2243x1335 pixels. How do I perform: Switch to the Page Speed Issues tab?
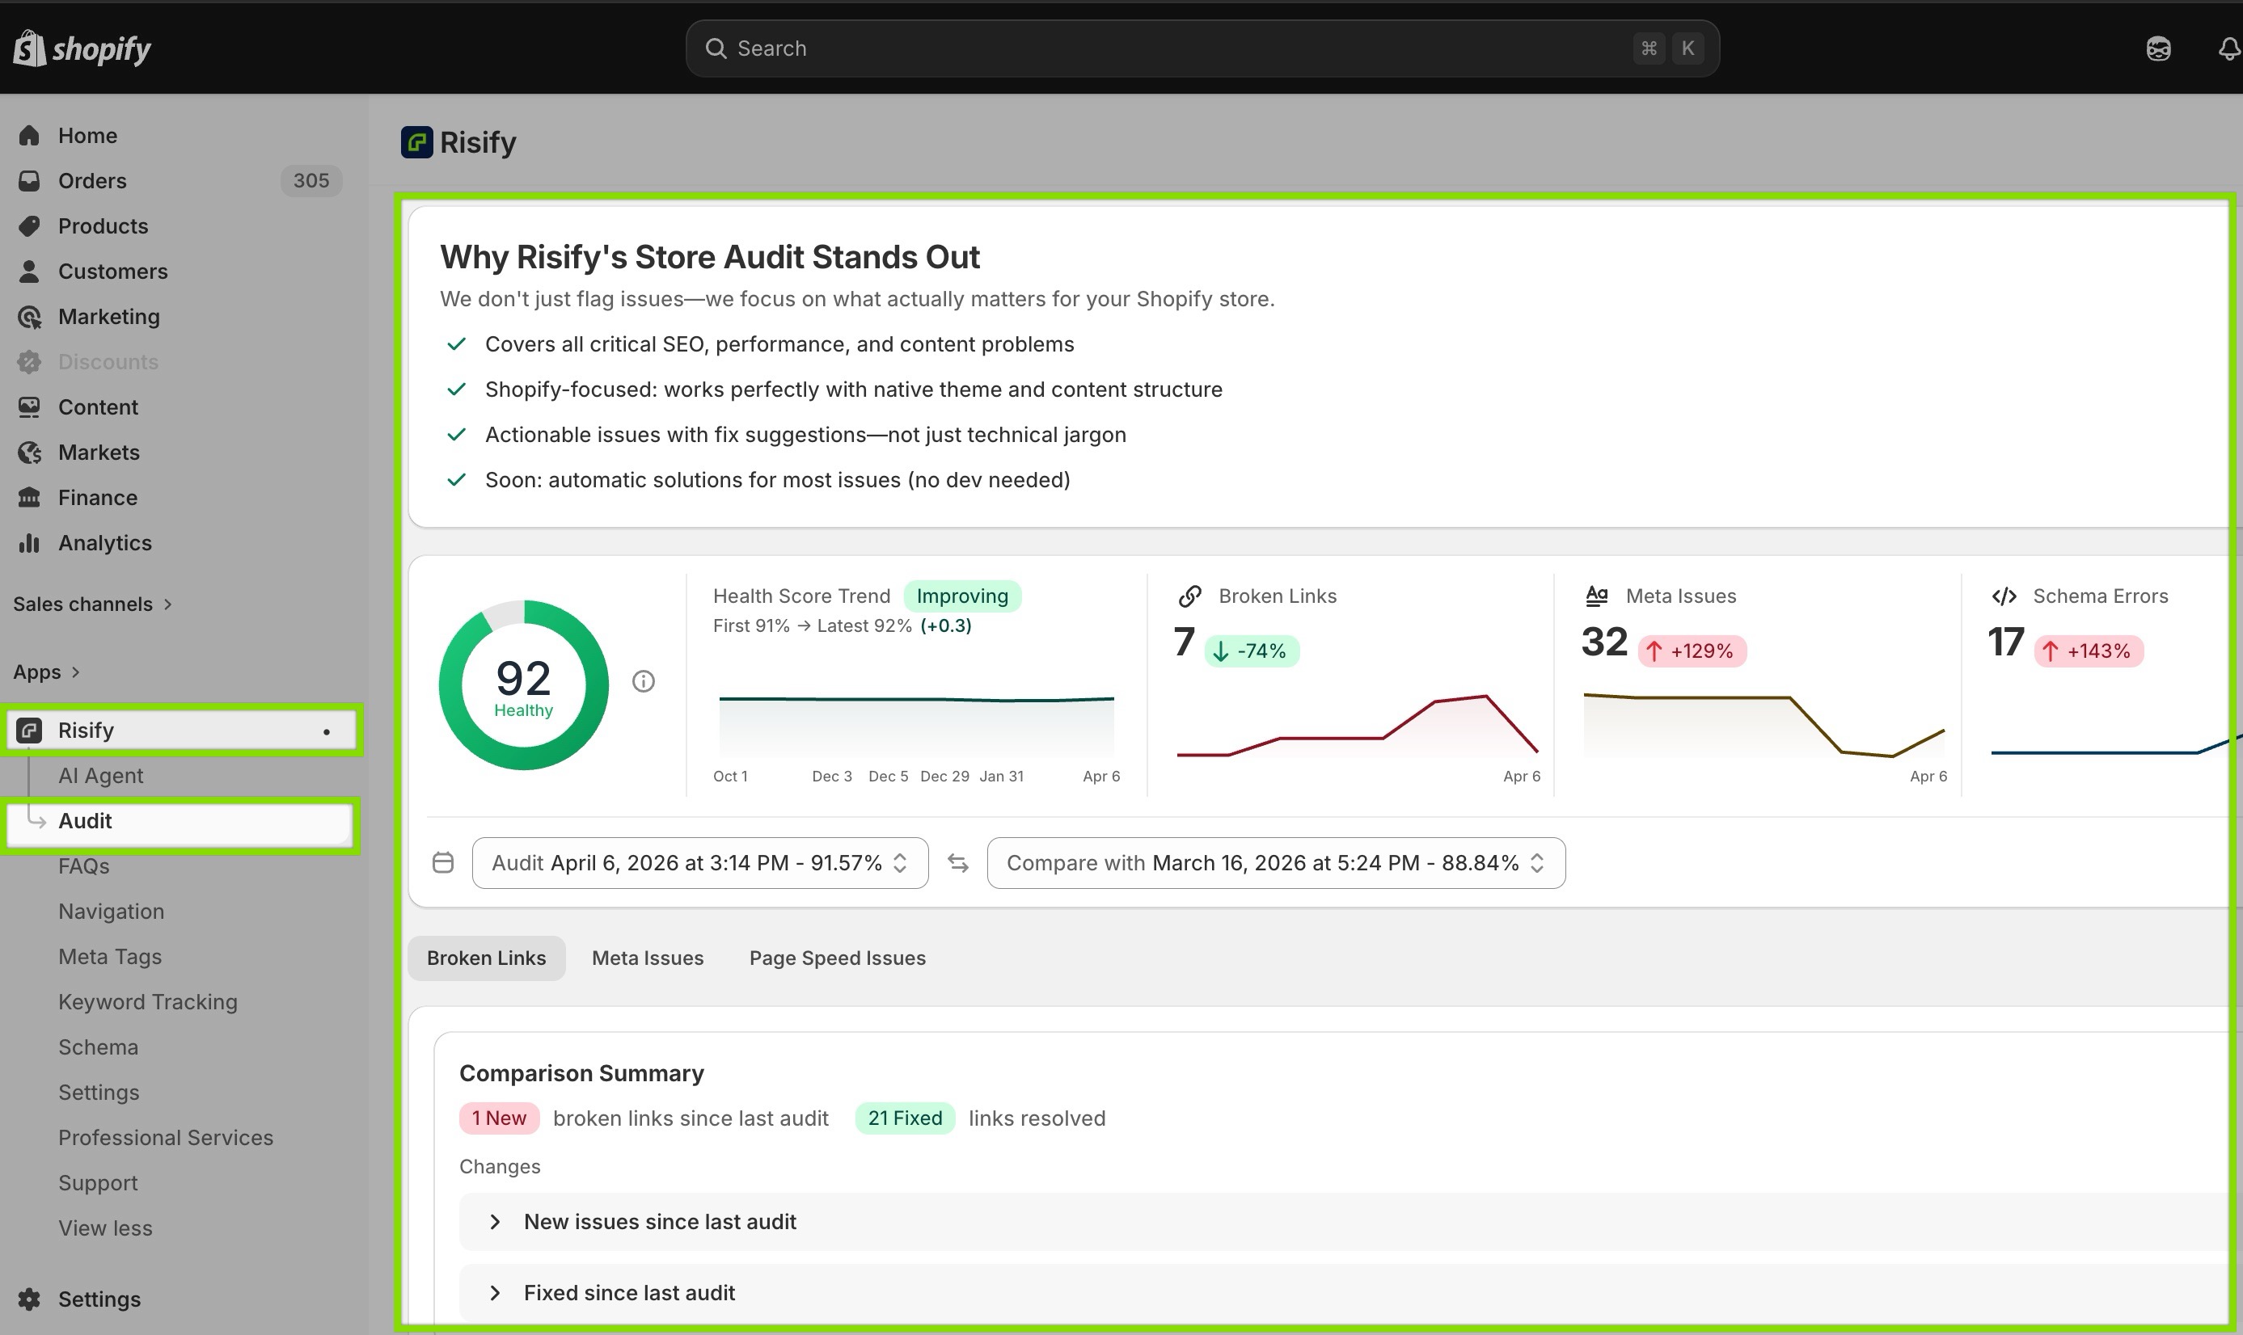pos(838,958)
